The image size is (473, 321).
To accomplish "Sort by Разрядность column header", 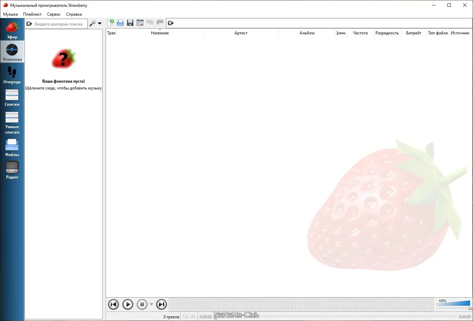I will [387, 33].
